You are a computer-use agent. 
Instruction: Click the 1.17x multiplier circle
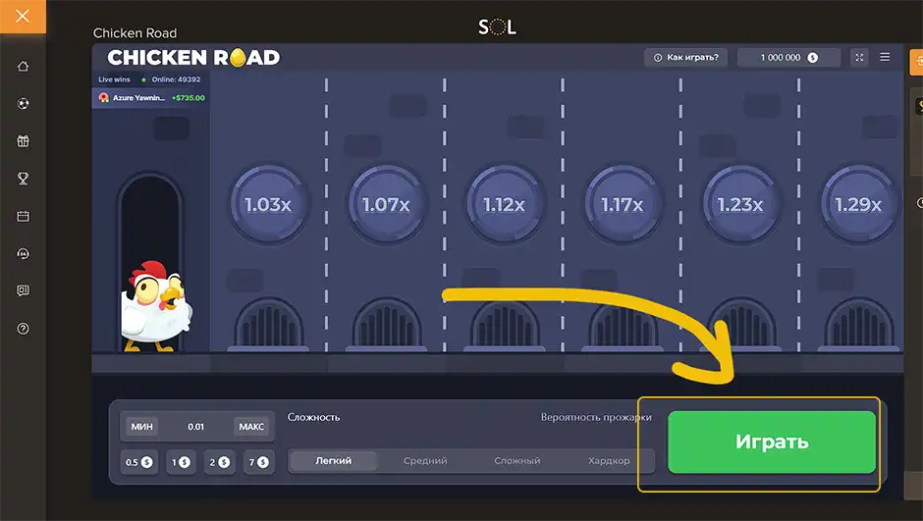click(623, 204)
